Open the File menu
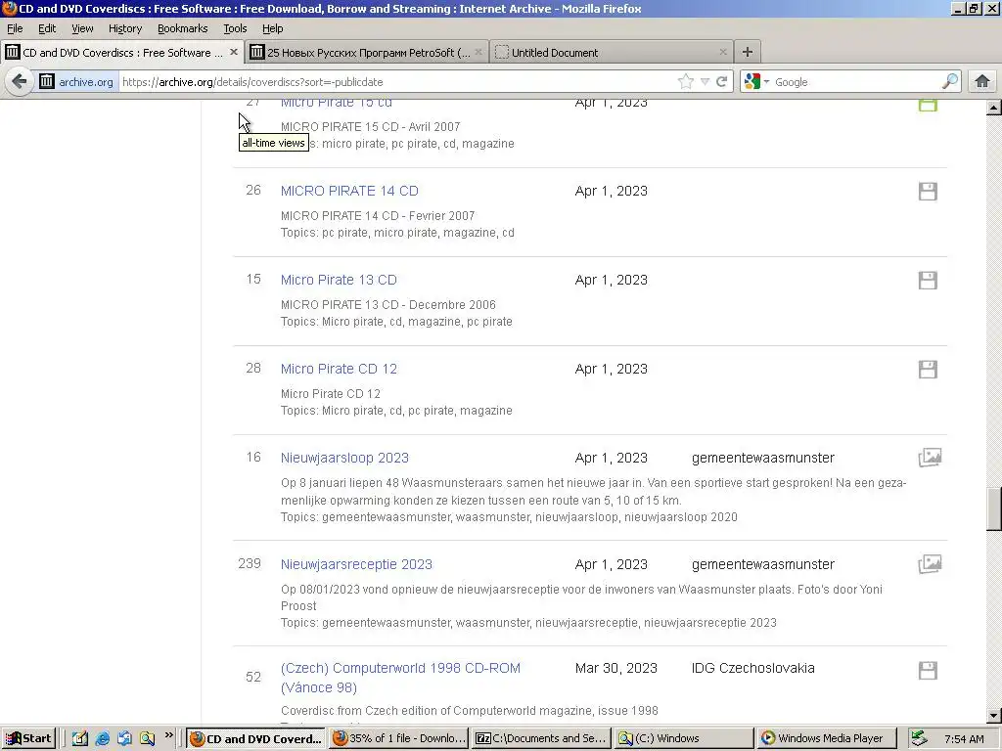Screen dimensions: 1002x751 tap(15, 28)
